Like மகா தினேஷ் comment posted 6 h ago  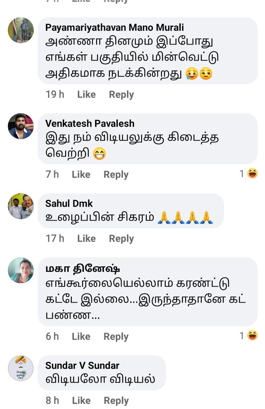[x=81, y=336]
